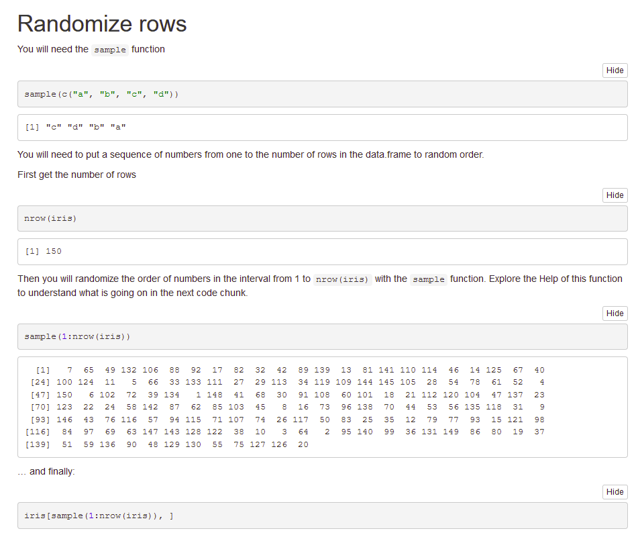The width and height of the screenshot is (640, 535).
Task: Click the nrow(iris) code block
Action: (x=322, y=219)
